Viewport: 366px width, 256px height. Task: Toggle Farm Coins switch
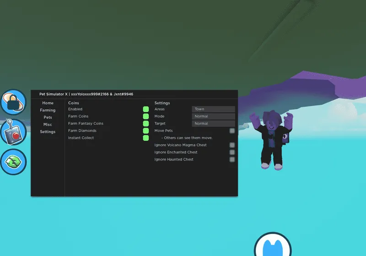146,116
